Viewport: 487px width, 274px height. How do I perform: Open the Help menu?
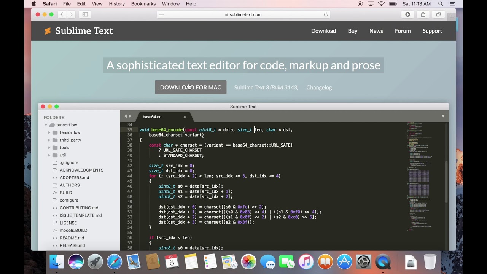(x=191, y=4)
